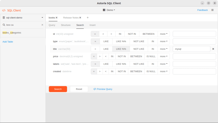Open more operators for title row
Image resolution: width=218 pixels, height=123 pixels.
(x=164, y=49)
